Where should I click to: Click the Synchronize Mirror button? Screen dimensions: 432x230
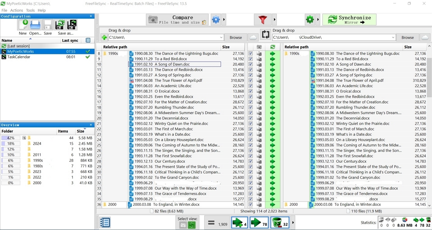click(349, 19)
